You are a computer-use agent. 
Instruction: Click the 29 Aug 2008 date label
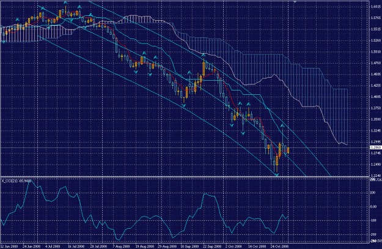point(167,247)
